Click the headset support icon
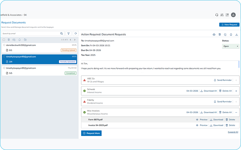The image size is (241, 150). (217, 15)
